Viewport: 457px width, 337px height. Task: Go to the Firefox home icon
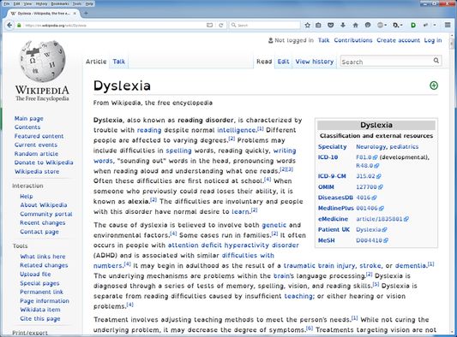355,26
